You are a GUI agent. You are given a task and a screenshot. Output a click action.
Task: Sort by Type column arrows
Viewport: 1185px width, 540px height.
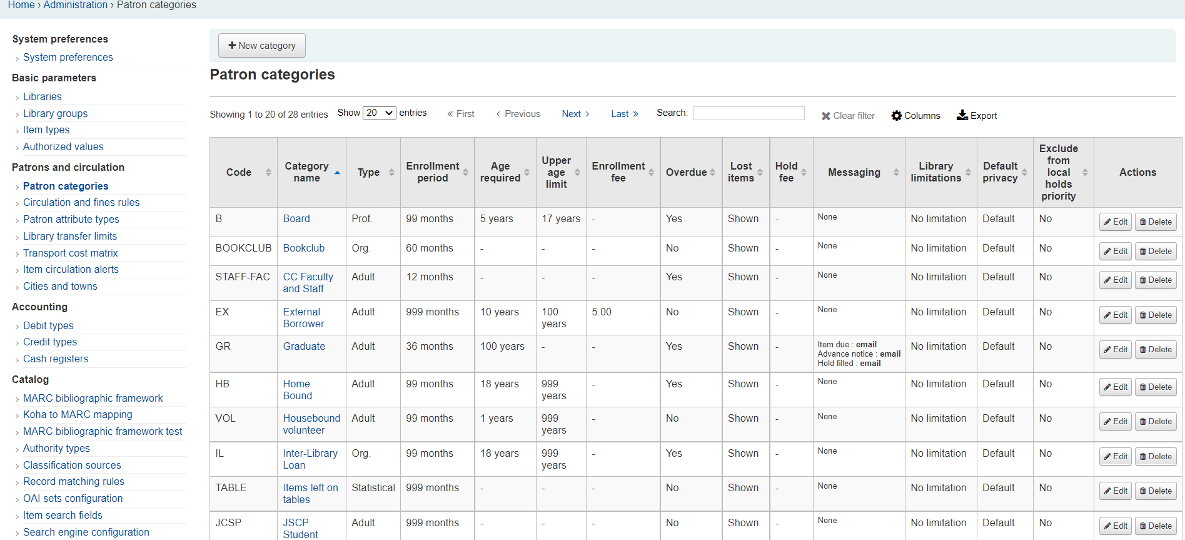click(x=391, y=172)
